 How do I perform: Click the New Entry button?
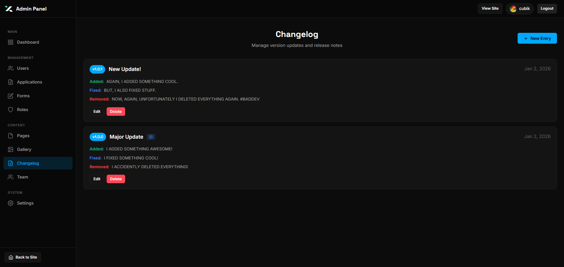(x=537, y=38)
